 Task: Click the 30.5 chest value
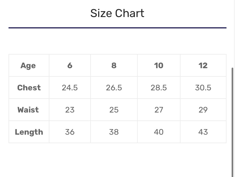[x=203, y=88]
